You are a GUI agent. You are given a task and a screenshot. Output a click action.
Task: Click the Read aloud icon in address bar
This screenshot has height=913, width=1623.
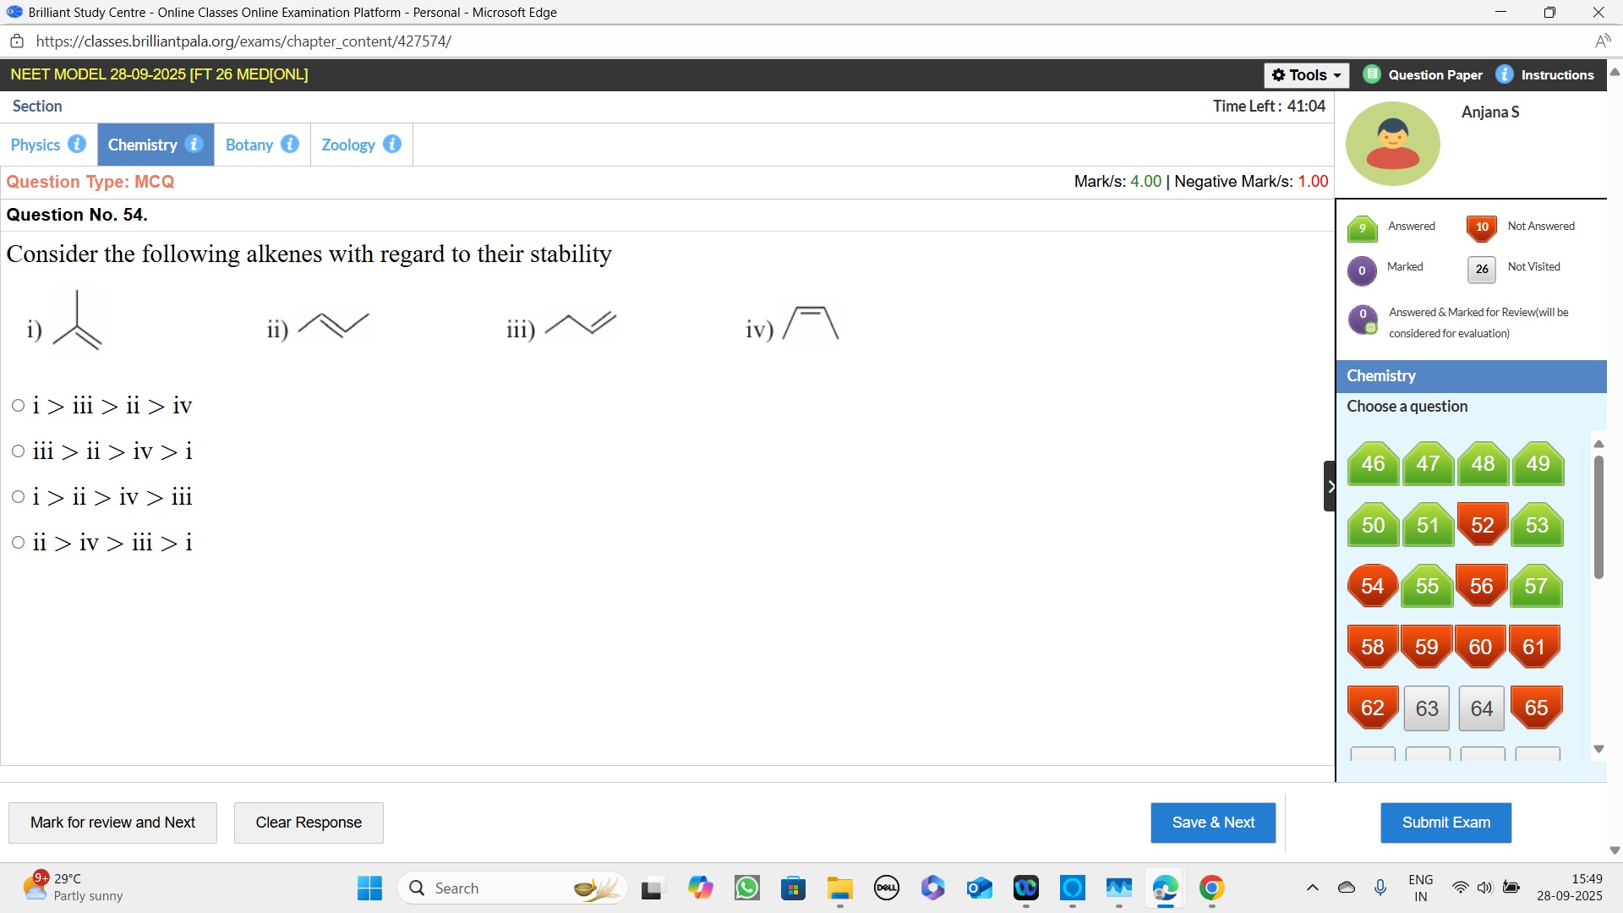pyautogui.click(x=1602, y=41)
